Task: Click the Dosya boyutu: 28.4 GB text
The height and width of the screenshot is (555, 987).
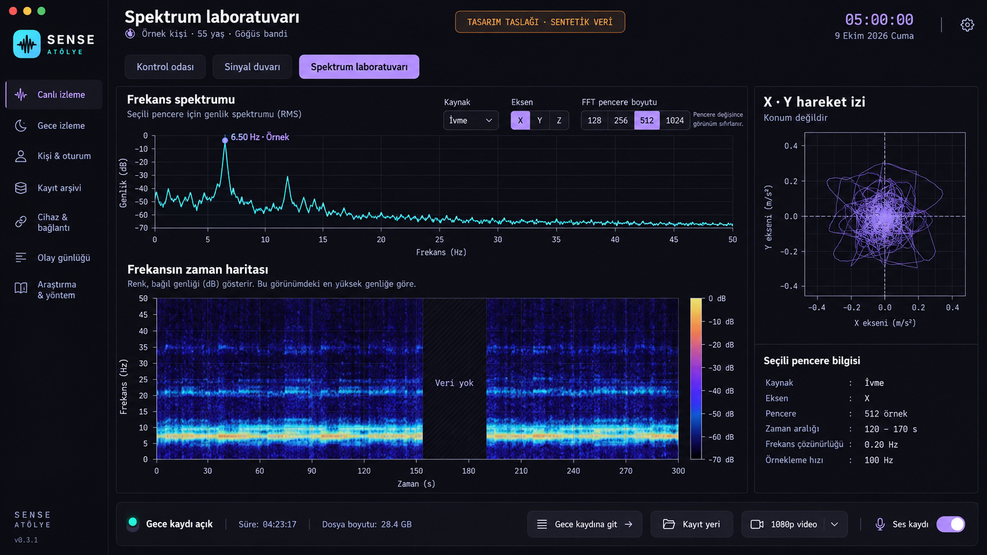Action: click(367, 524)
